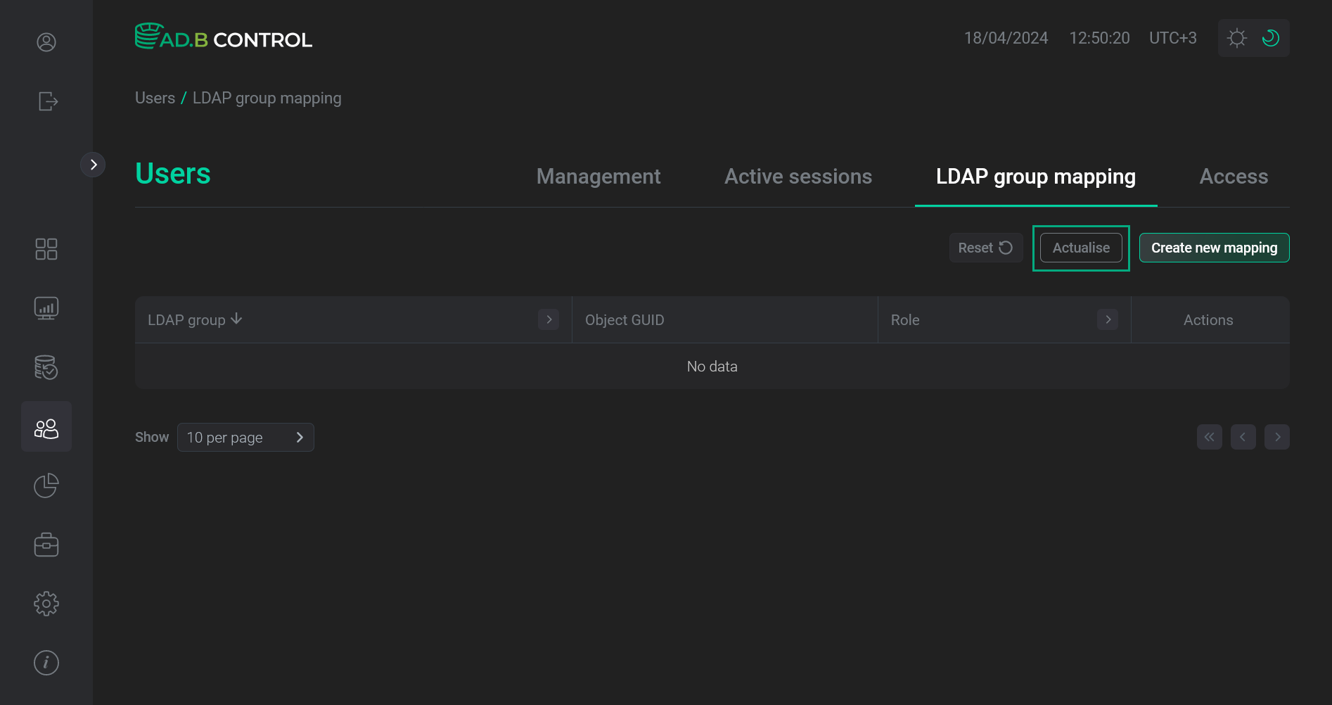Expand the collapsed sidebar with chevron arrow
This screenshot has width=1332, height=705.
coord(93,164)
